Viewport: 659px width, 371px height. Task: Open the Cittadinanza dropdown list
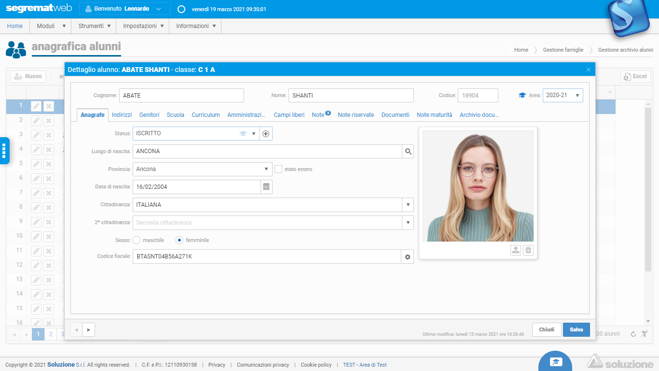pyautogui.click(x=408, y=205)
